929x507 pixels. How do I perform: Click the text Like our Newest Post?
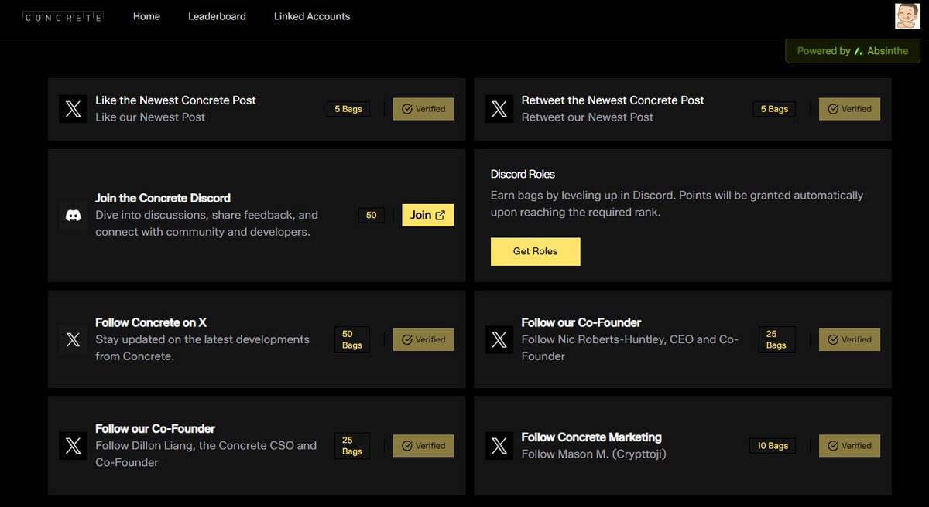150,117
